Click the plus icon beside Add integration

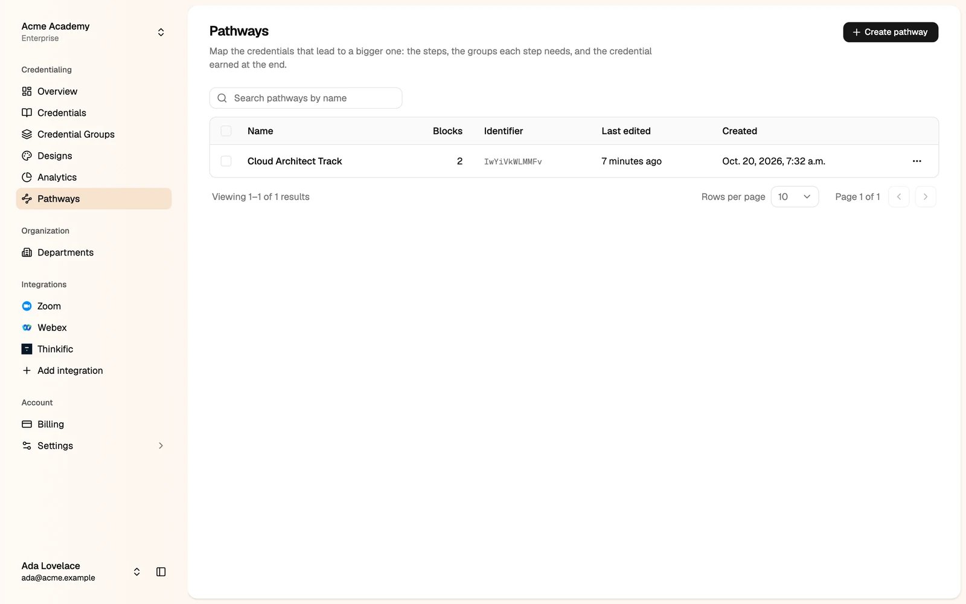point(27,370)
